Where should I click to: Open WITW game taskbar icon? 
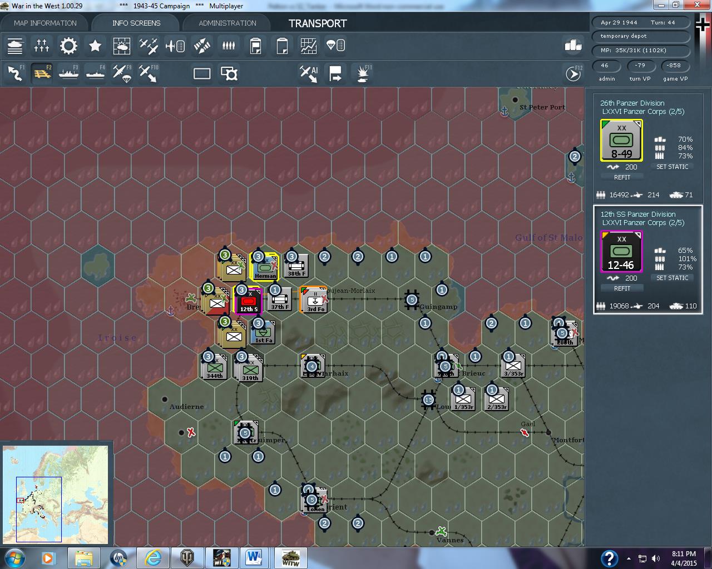(x=290, y=557)
